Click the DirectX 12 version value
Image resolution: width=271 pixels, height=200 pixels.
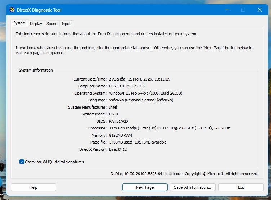point(118,149)
